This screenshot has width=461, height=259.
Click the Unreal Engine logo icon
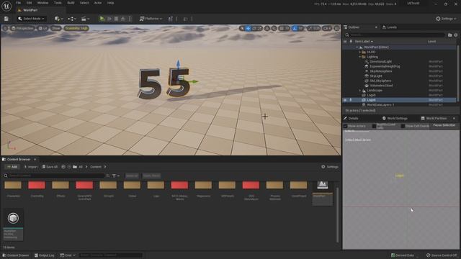6,6
